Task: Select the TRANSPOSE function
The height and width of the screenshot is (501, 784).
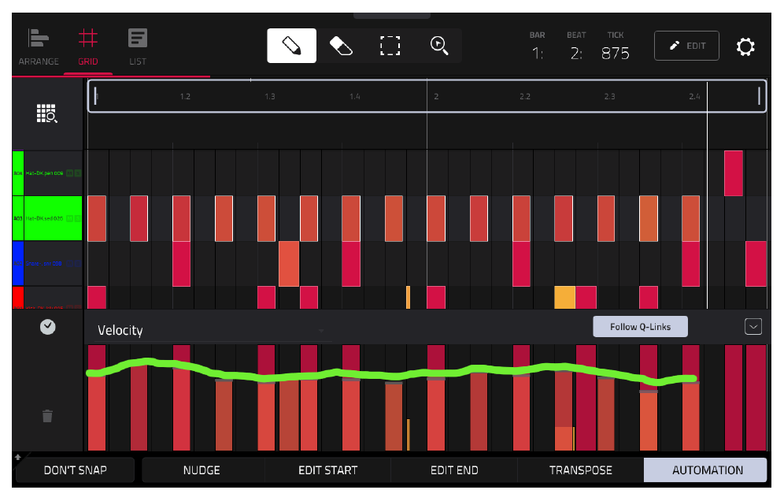Action: [580, 470]
